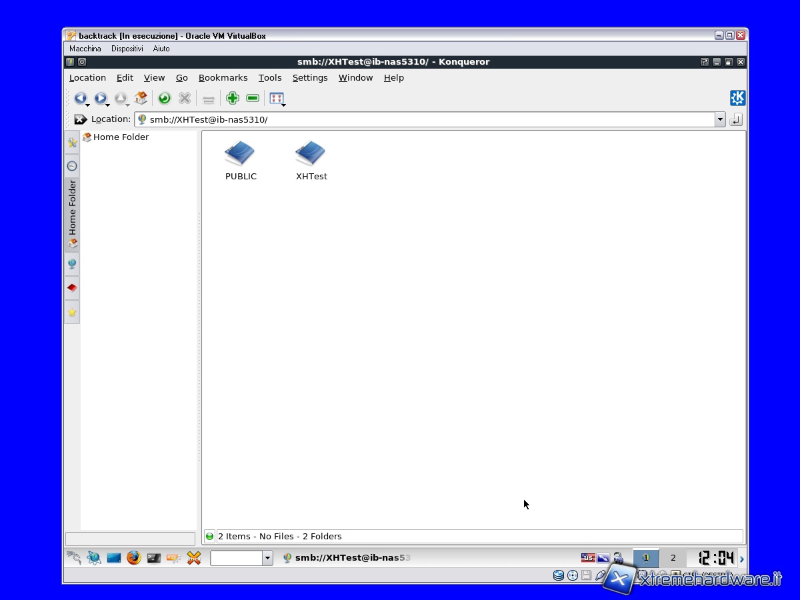Zoom in with the green plus icon

pyautogui.click(x=233, y=99)
